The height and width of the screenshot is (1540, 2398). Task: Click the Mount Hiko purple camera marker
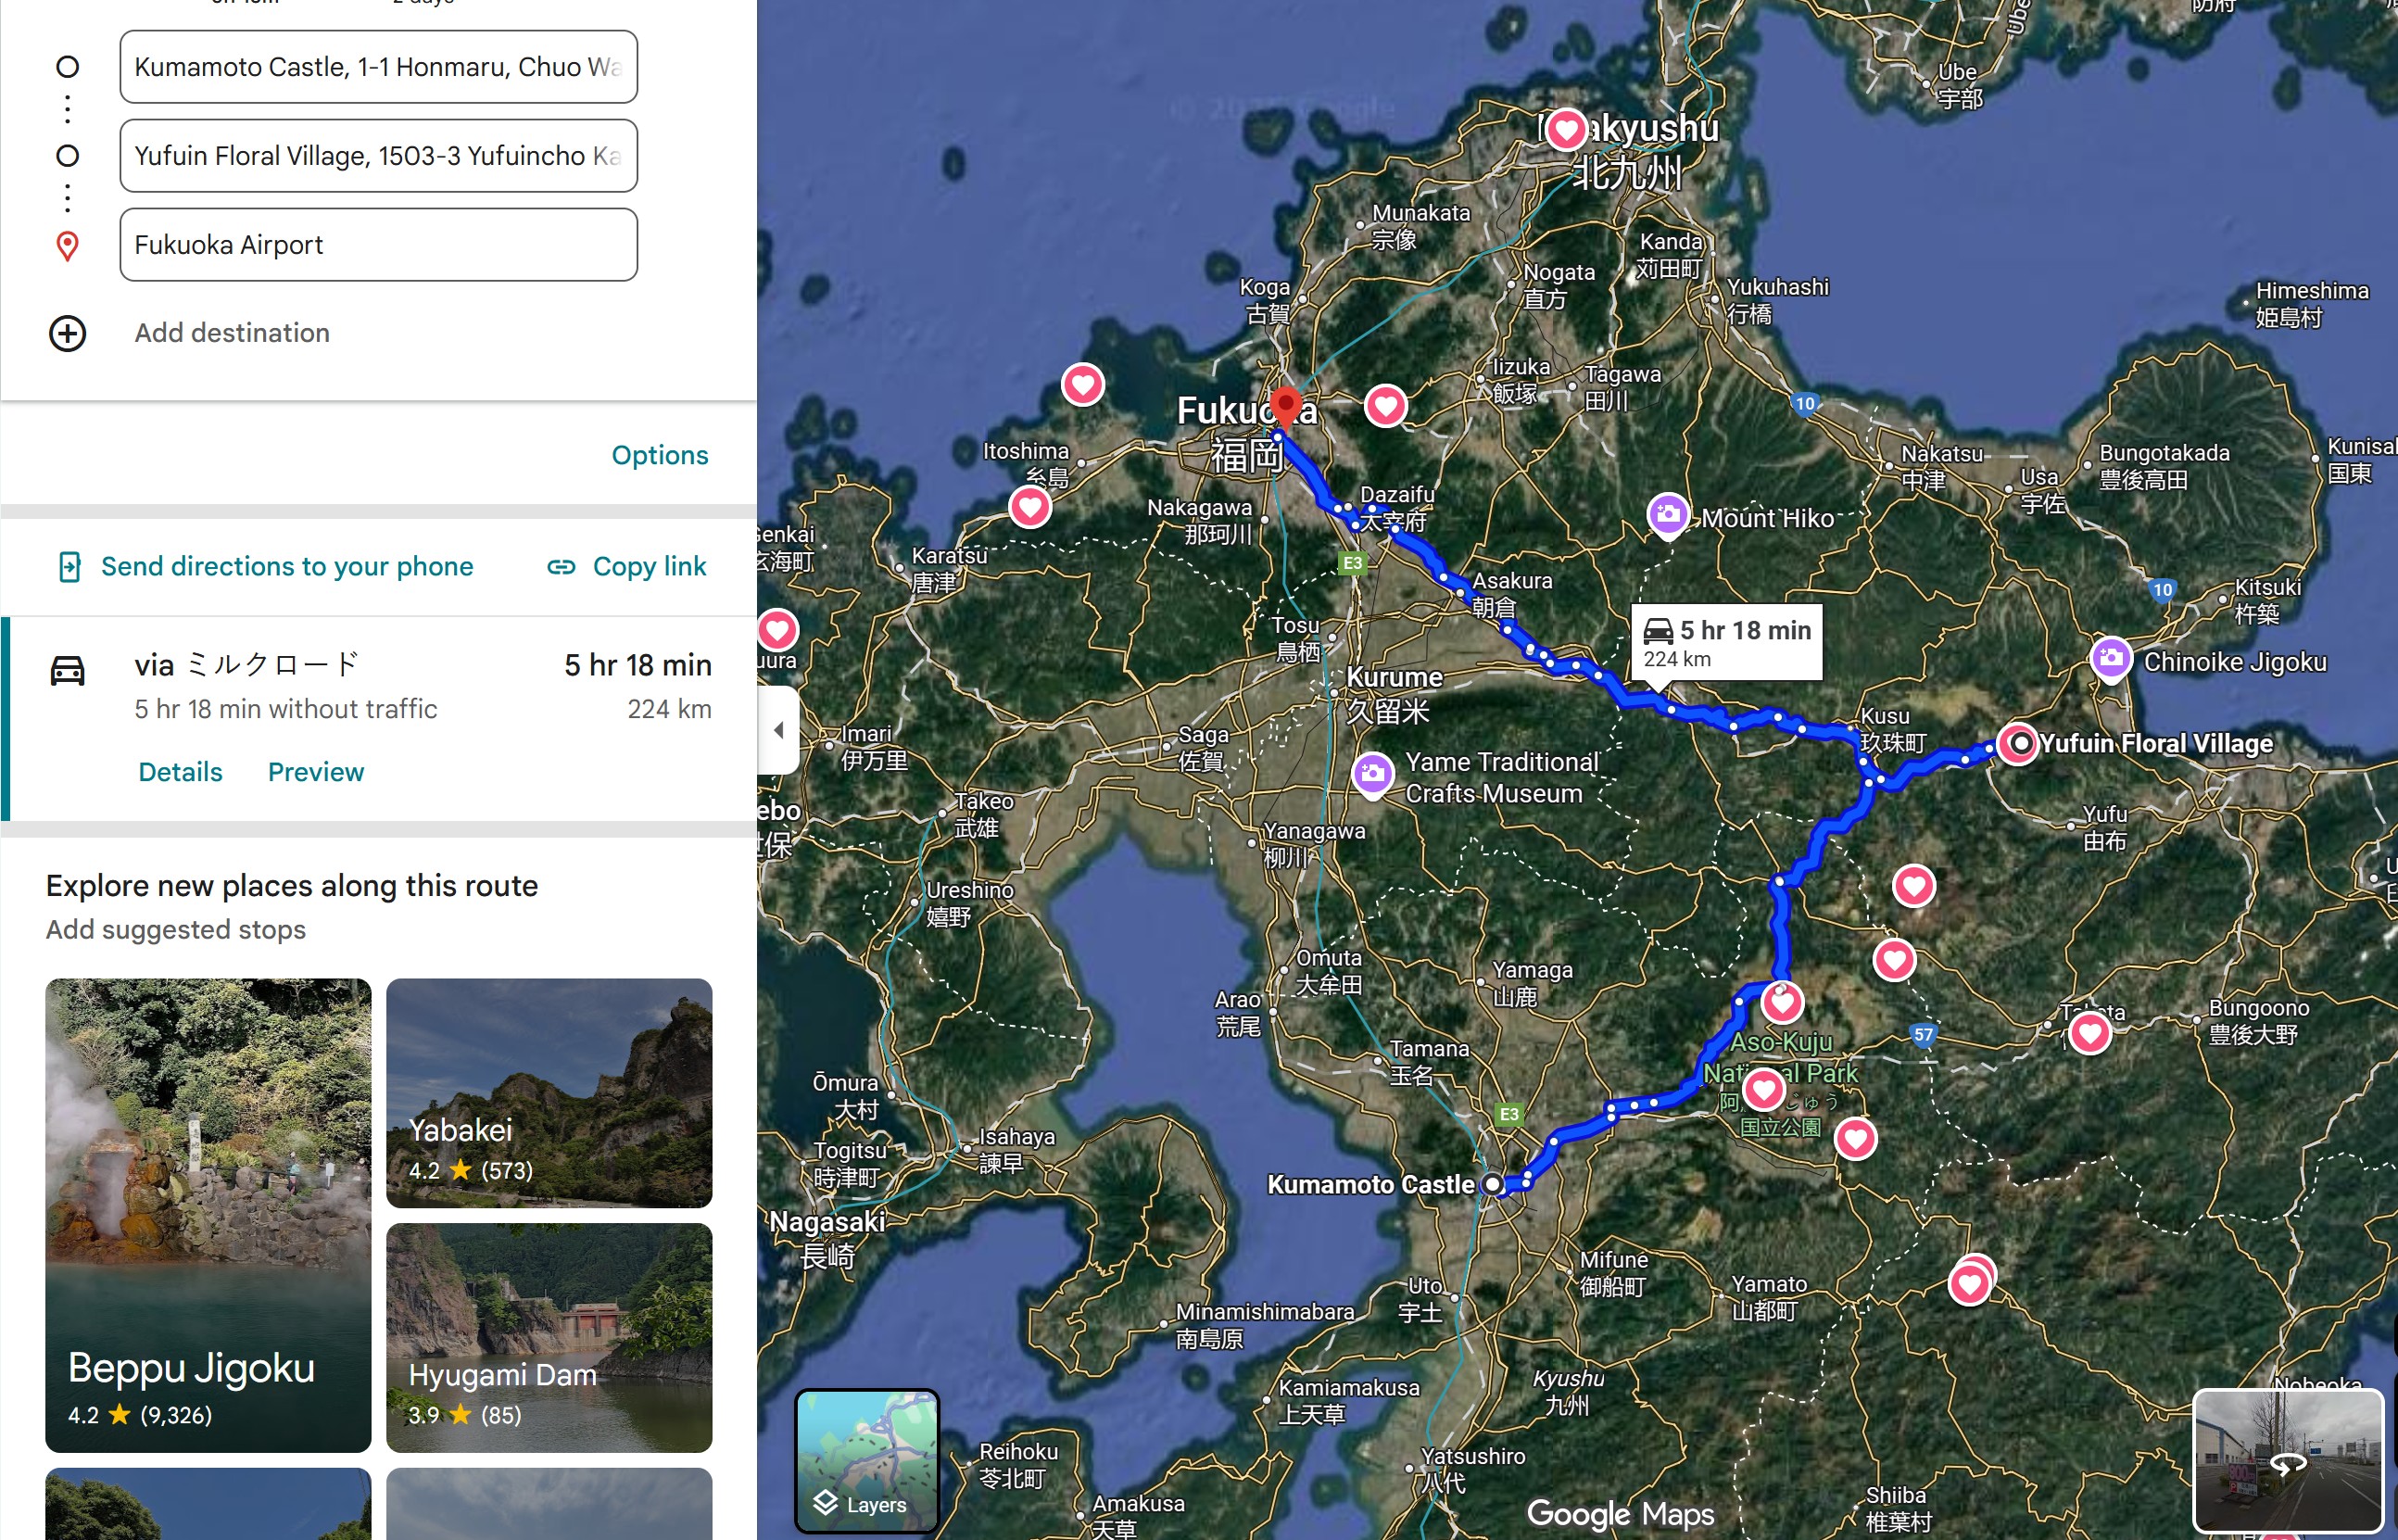(1667, 516)
